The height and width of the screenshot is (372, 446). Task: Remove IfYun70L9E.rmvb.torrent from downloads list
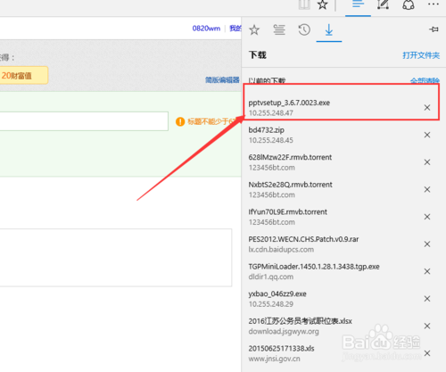[427, 217]
